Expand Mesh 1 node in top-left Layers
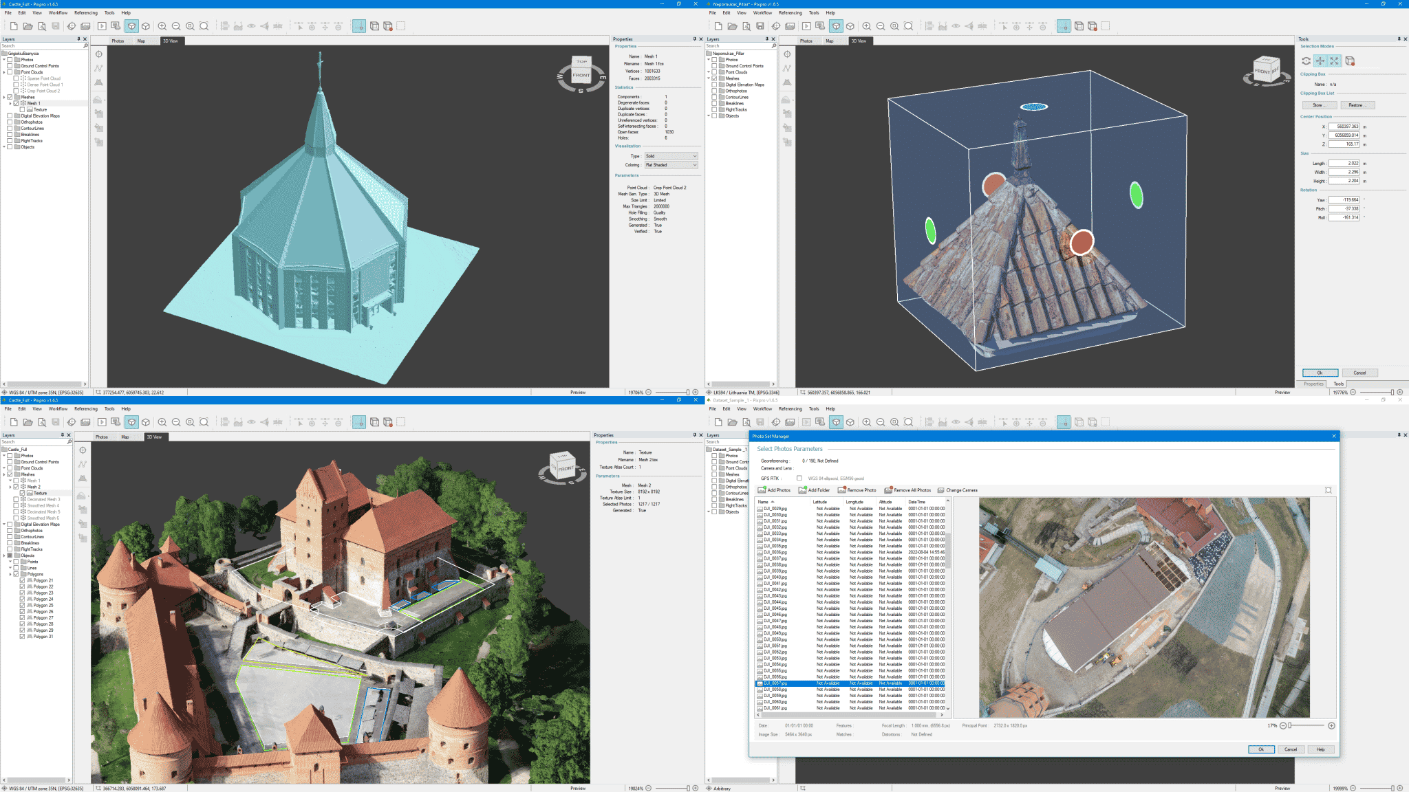Viewport: 1409px width, 792px height. click(x=10, y=103)
